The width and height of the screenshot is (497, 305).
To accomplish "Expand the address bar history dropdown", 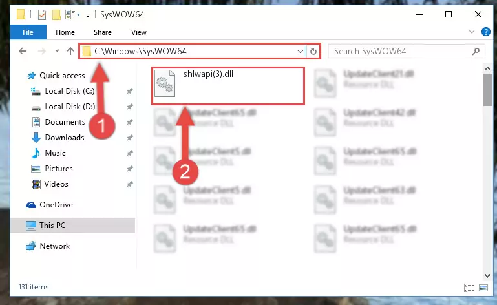I will click(300, 51).
